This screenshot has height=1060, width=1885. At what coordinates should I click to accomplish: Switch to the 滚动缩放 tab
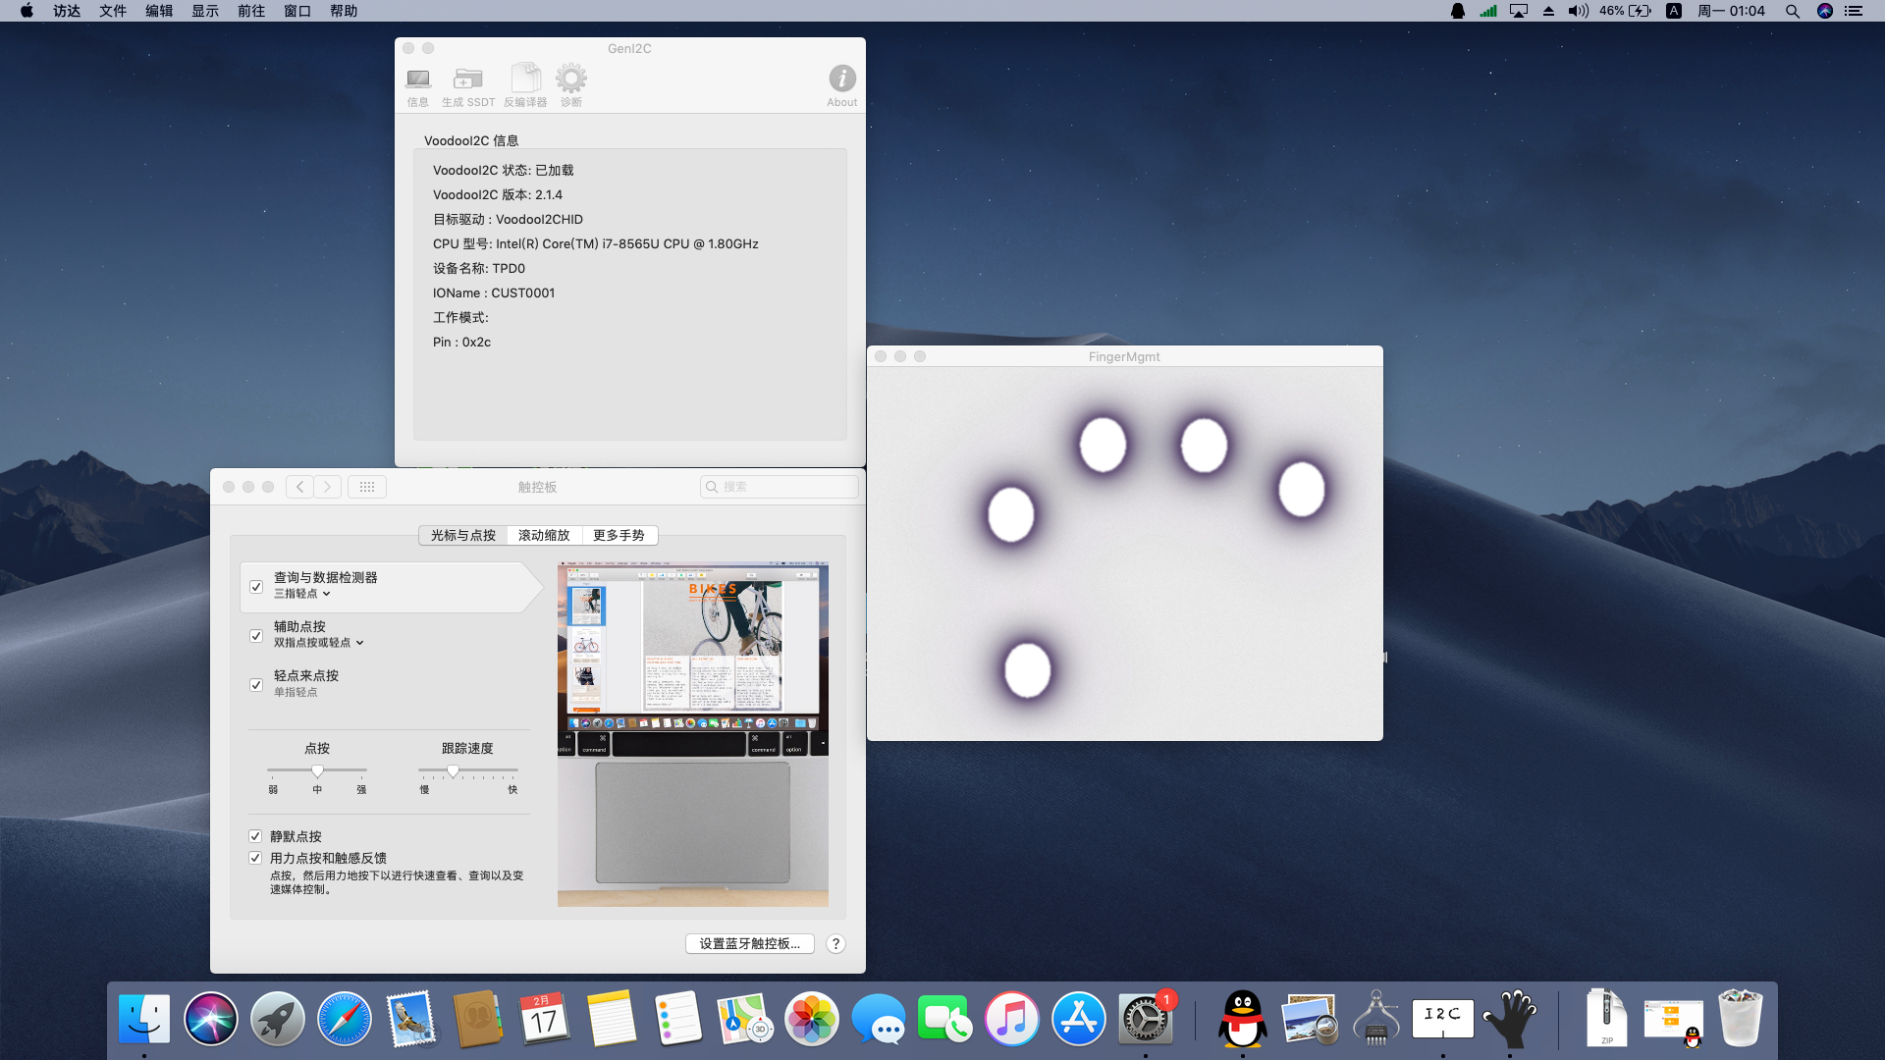544,535
